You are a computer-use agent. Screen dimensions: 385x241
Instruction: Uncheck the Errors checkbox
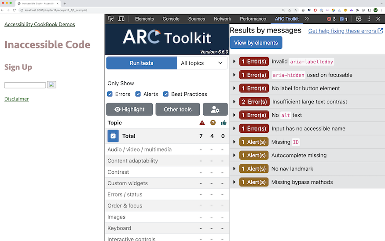coord(110,94)
